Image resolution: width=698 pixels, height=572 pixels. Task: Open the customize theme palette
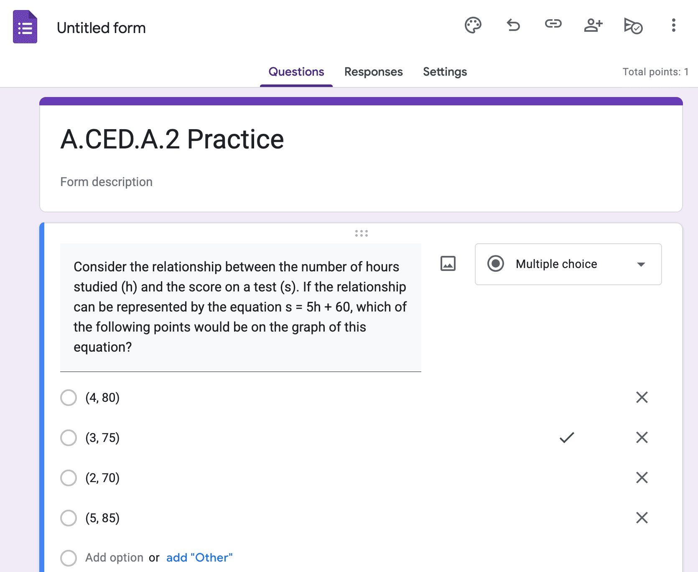tap(473, 25)
